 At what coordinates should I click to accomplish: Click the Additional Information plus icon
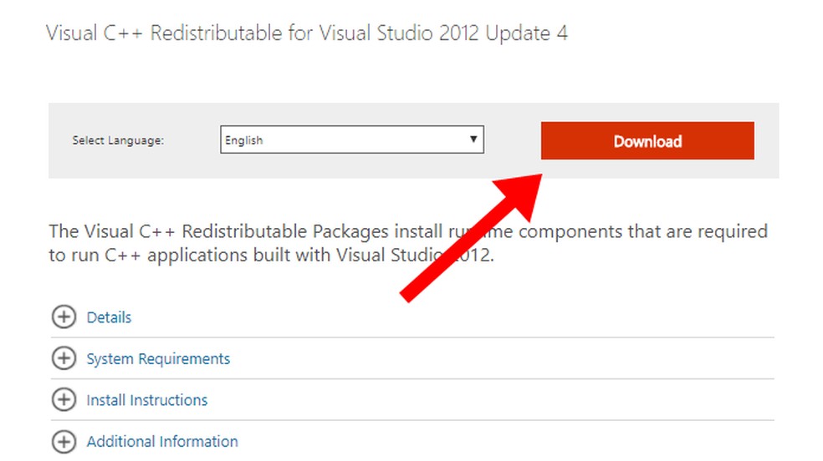64,441
